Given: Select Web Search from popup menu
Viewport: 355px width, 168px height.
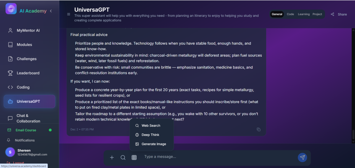Looking at the screenshot, I should click(151, 126).
